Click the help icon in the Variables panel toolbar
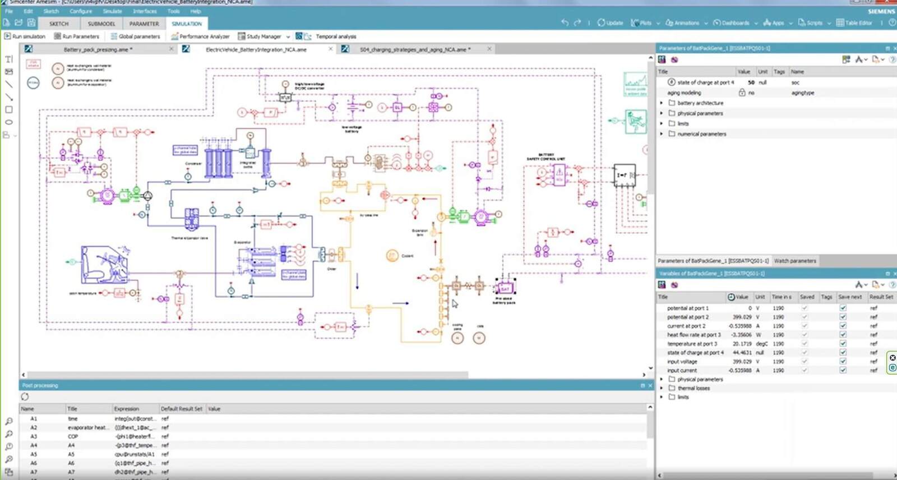Viewport: 897px width, 480px height. point(893,285)
